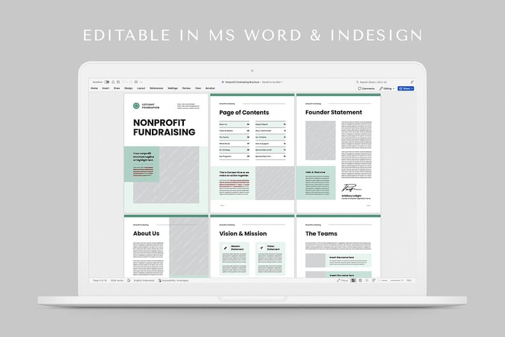
Task: Adjust the zoom slider in the status bar
Action: [x=391, y=280]
